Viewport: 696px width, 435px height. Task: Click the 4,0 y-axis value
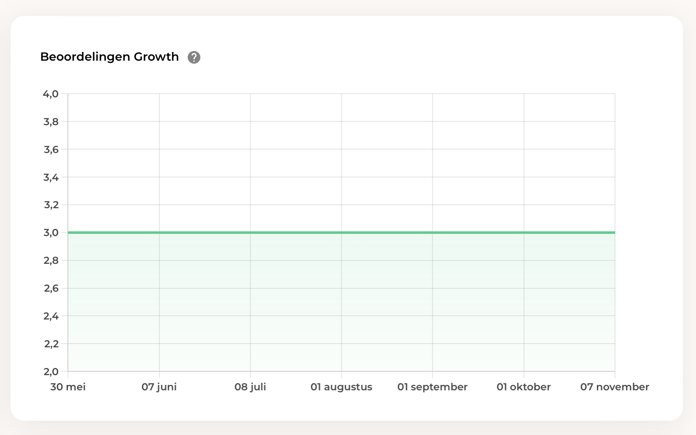pyautogui.click(x=51, y=94)
